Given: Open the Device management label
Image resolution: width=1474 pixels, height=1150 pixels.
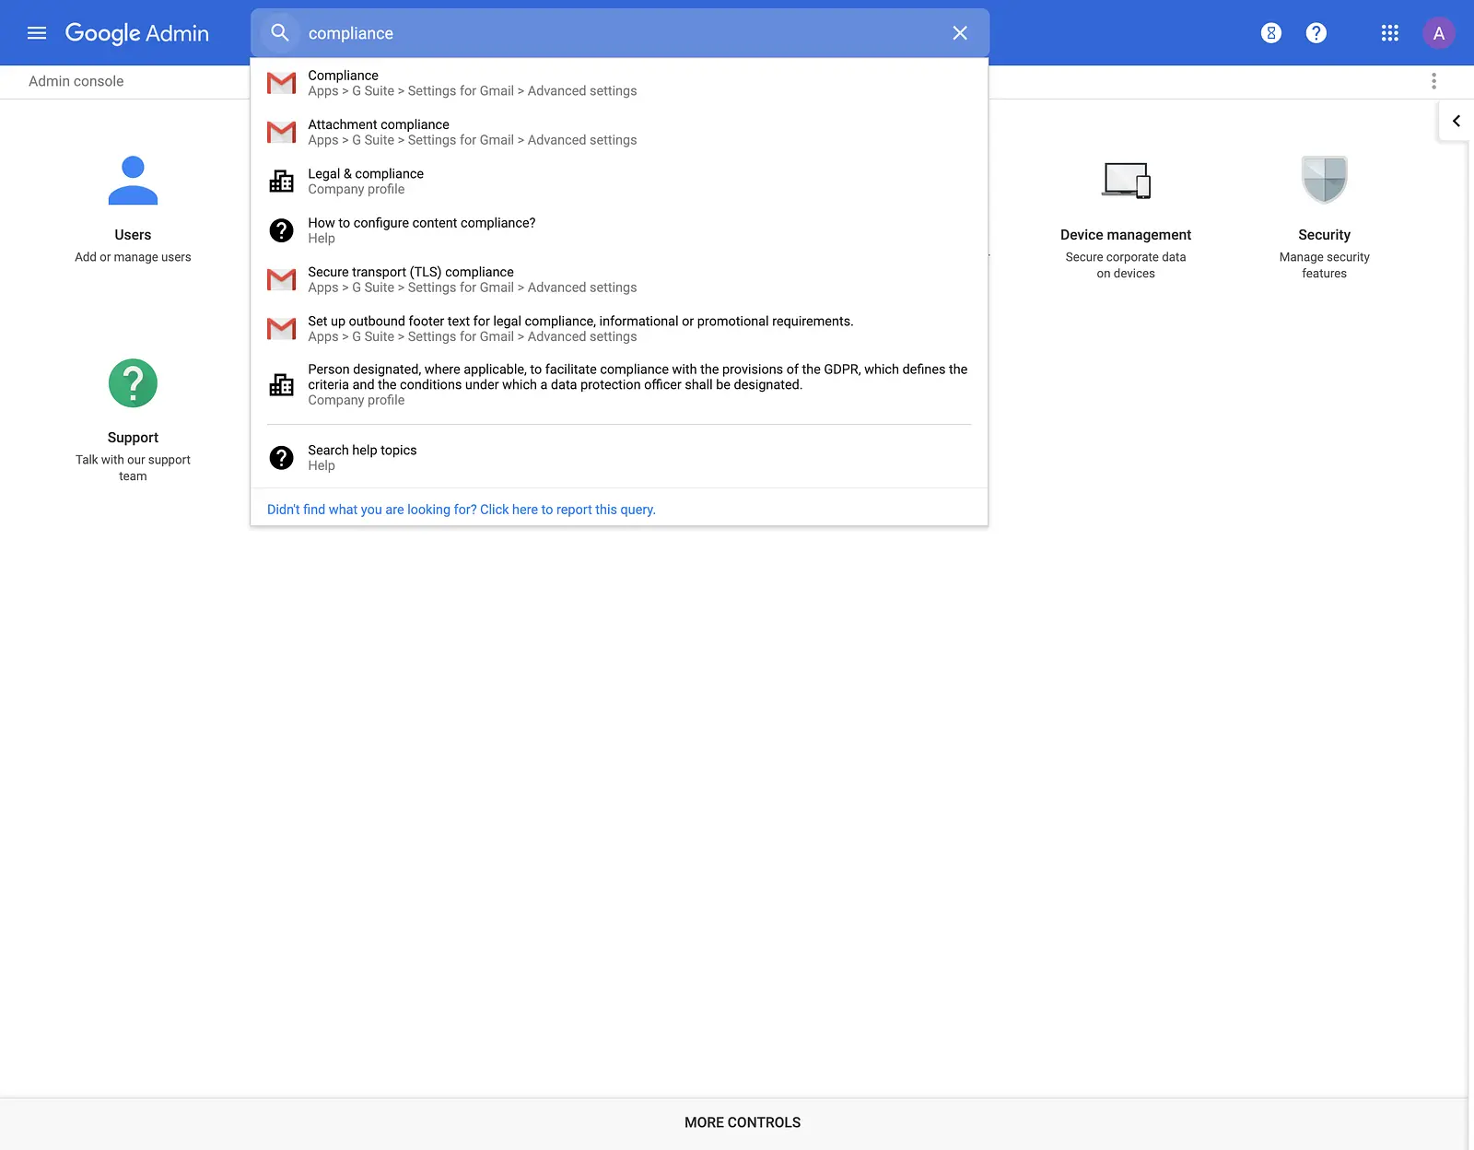Looking at the screenshot, I should (1126, 235).
